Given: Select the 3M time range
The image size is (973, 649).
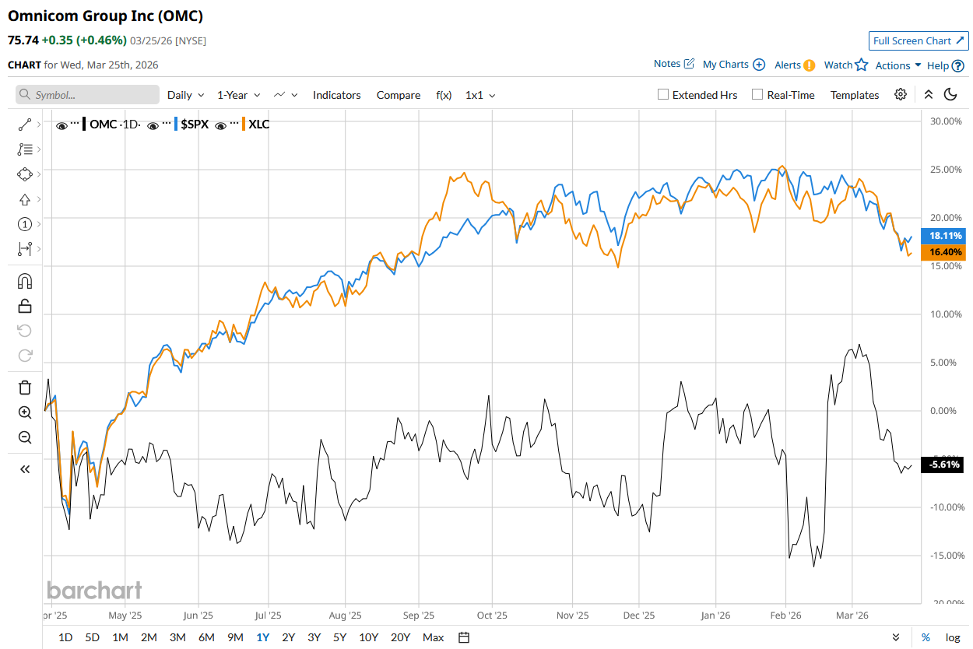Looking at the screenshot, I should point(177,637).
